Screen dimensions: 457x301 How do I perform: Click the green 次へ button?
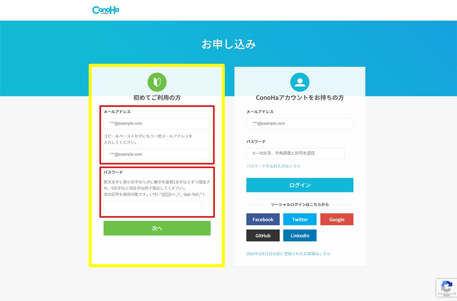(157, 228)
